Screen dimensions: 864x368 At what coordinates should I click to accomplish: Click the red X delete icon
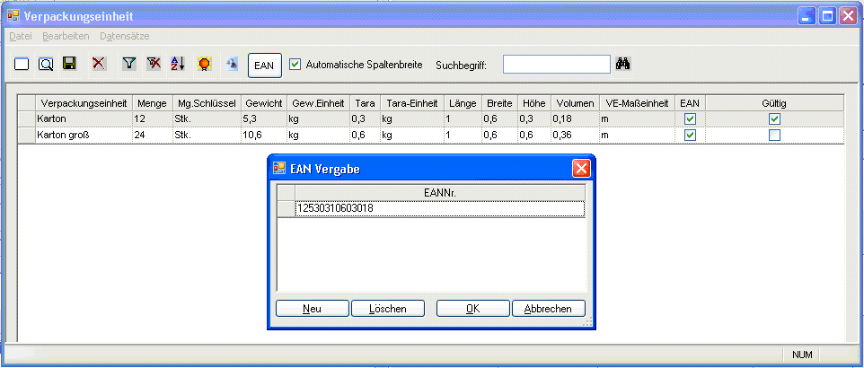coord(99,64)
